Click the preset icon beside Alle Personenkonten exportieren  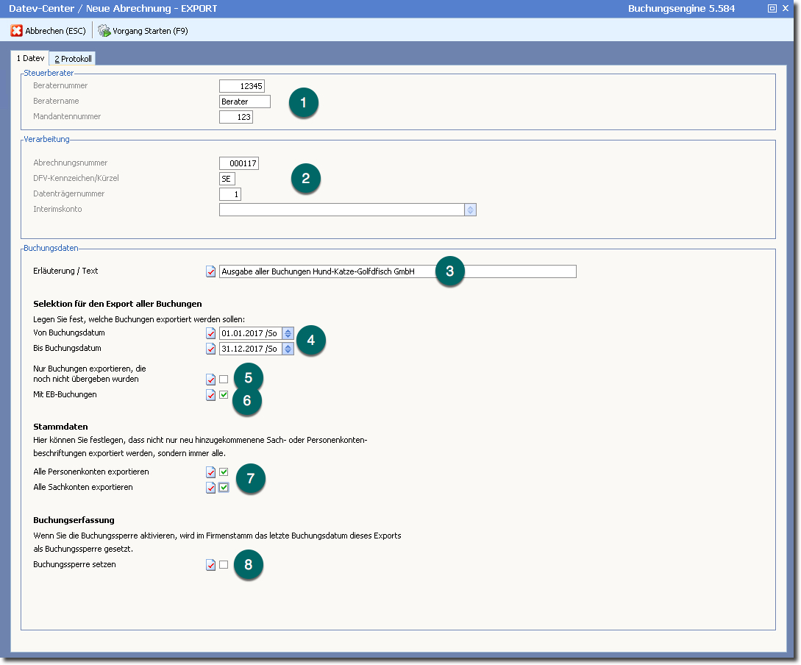(x=211, y=472)
